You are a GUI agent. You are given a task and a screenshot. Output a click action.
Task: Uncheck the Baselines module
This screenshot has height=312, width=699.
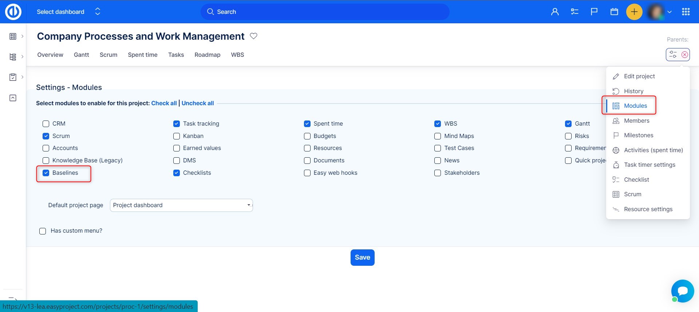46,173
